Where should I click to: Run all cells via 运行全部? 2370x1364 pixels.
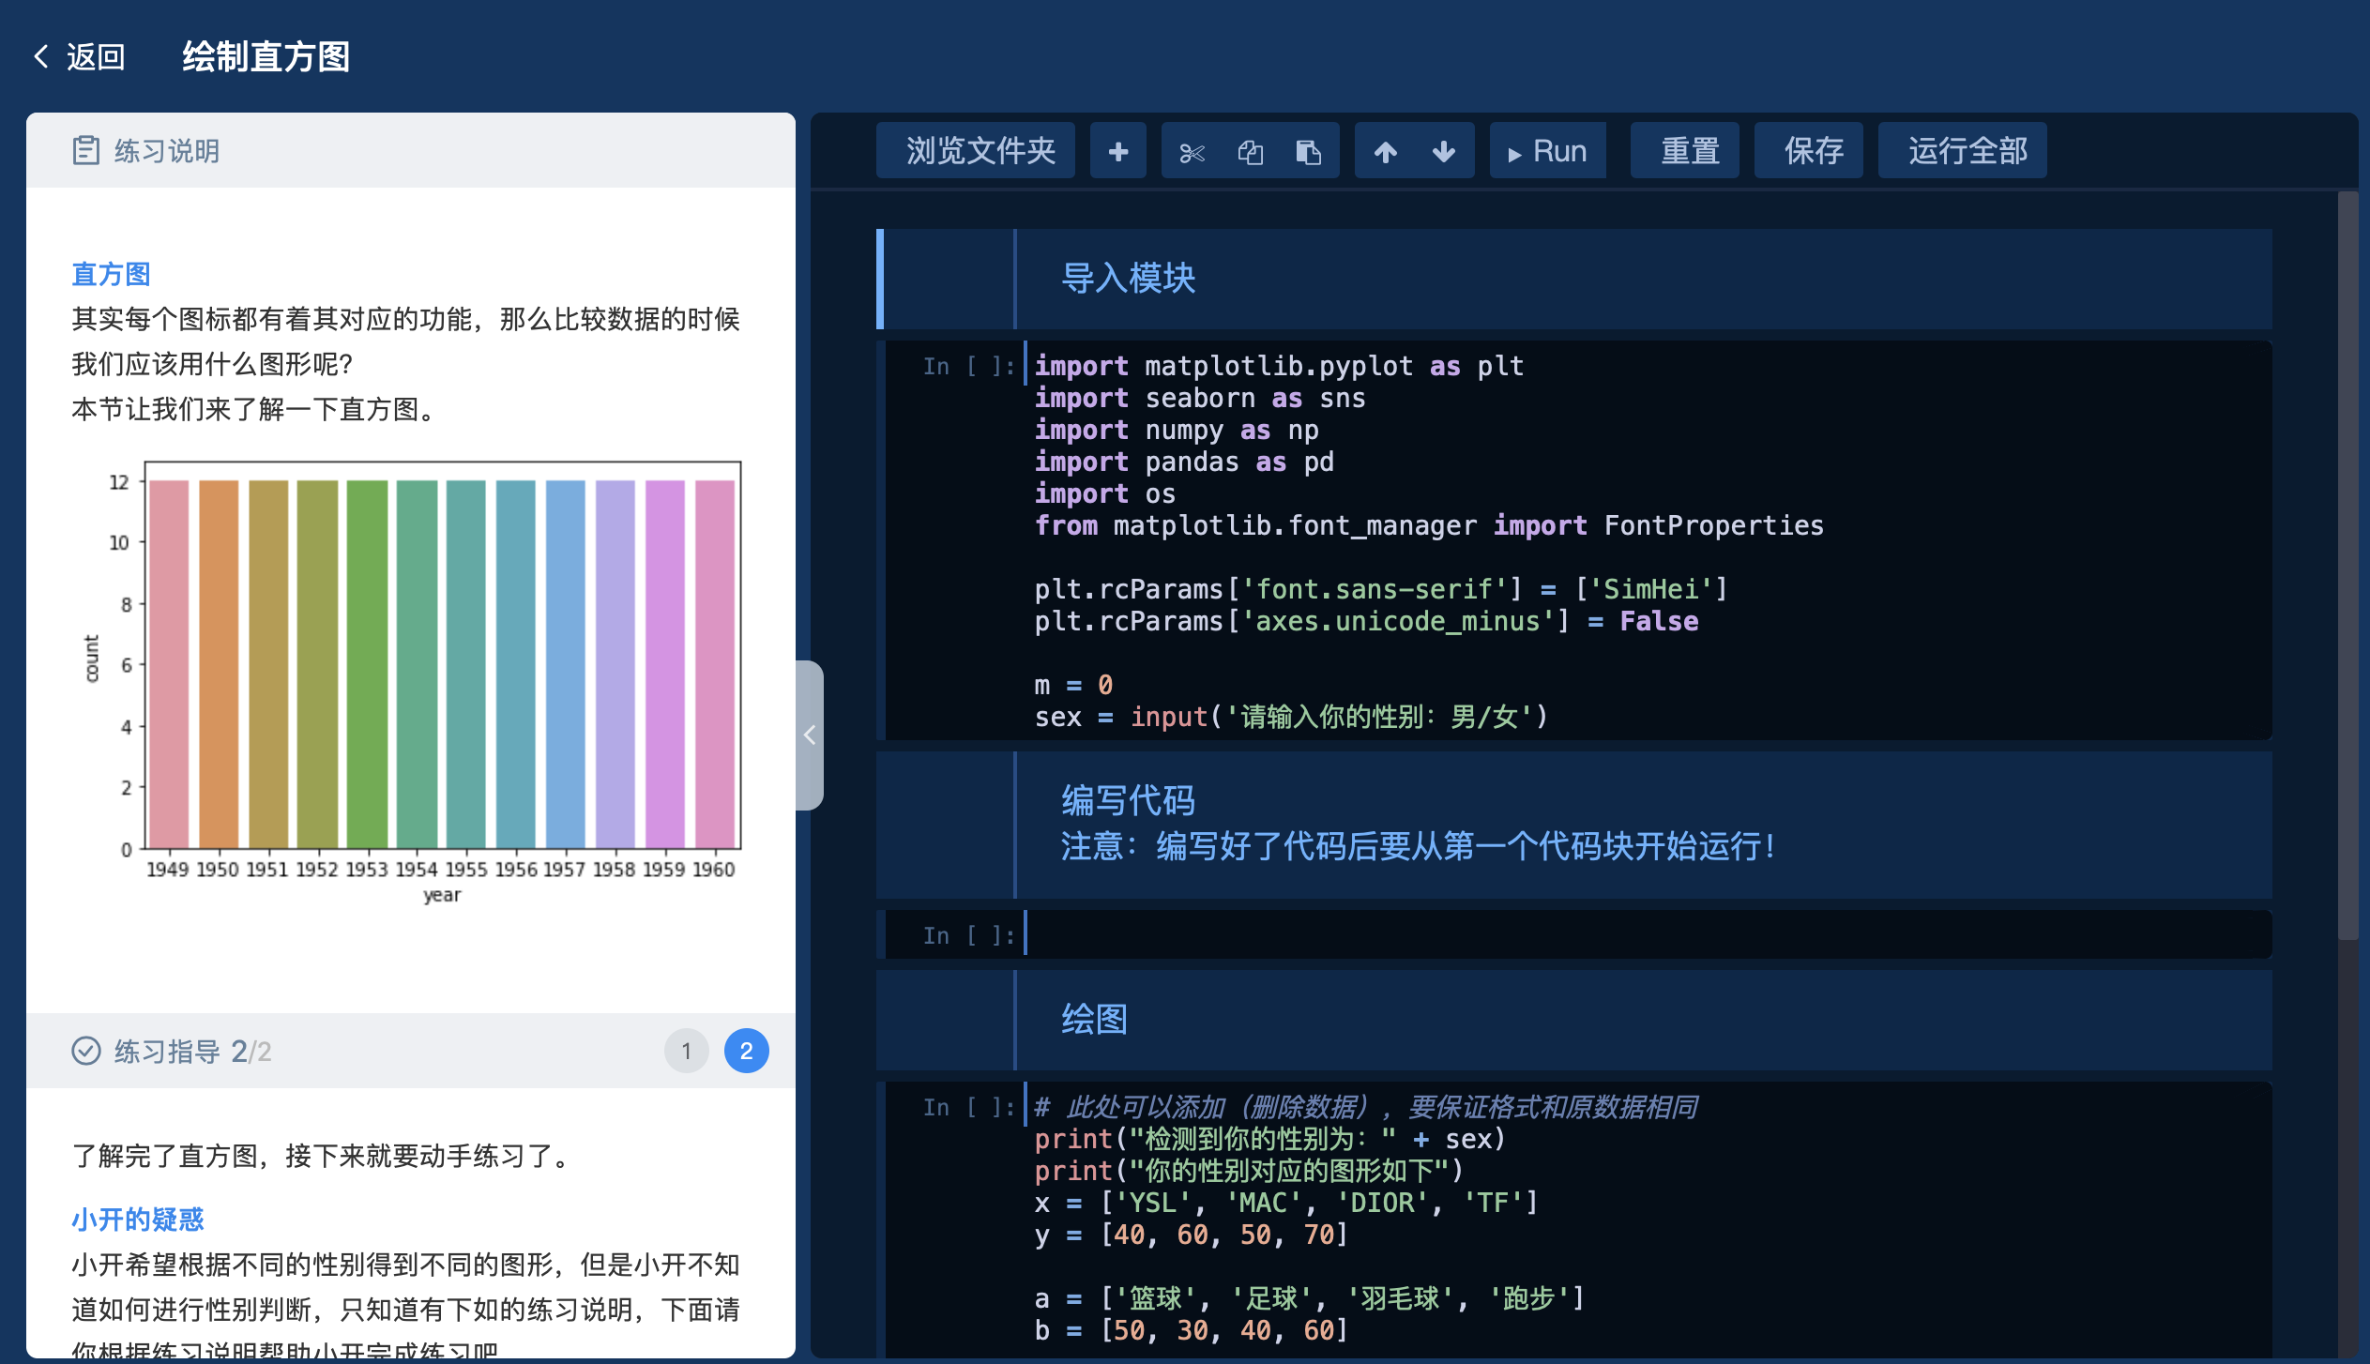point(1963,149)
